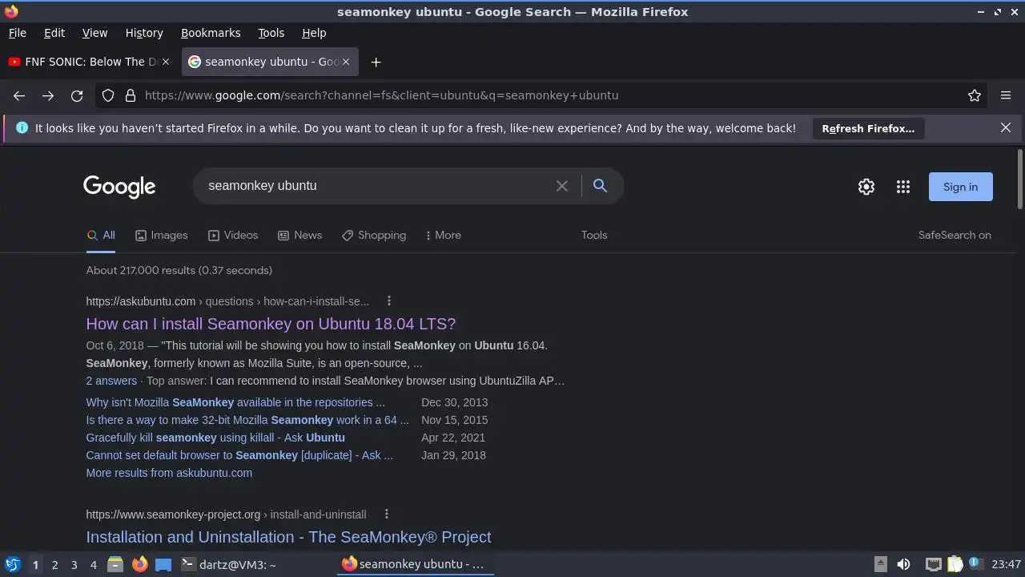
Task: Open the Bookmarks menu
Action: (x=211, y=33)
